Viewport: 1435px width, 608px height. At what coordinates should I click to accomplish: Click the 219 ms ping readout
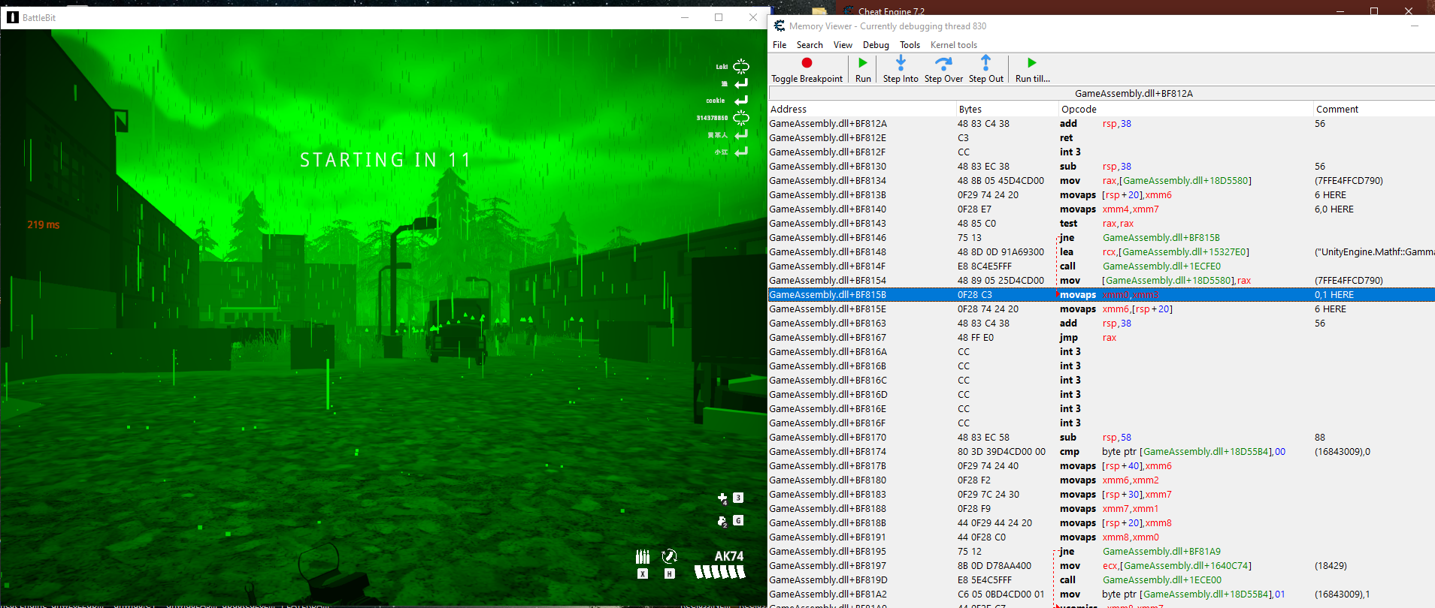[44, 224]
